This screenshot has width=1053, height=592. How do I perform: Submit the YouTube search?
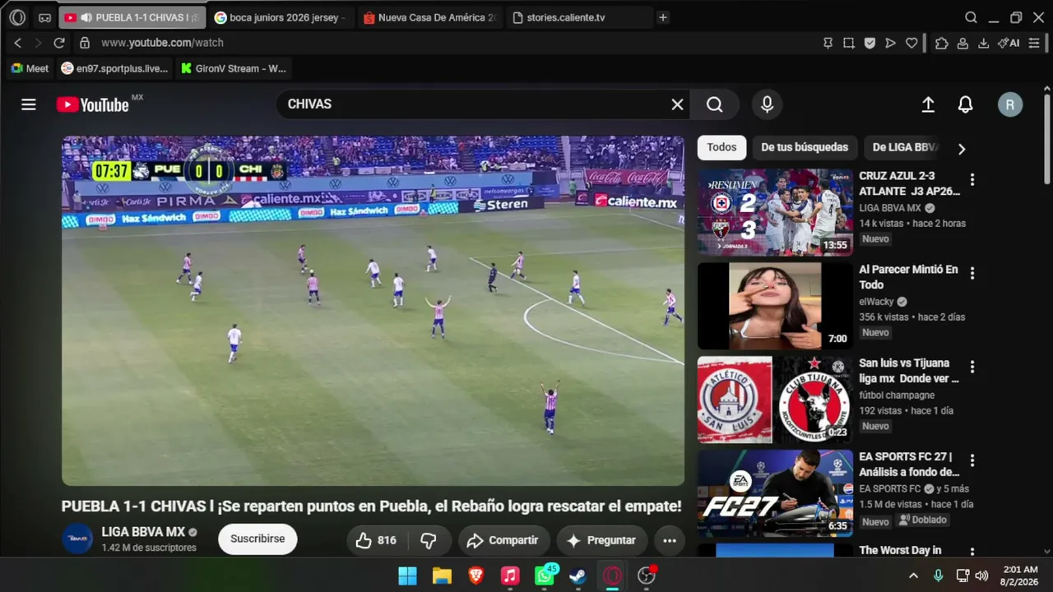[715, 104]
